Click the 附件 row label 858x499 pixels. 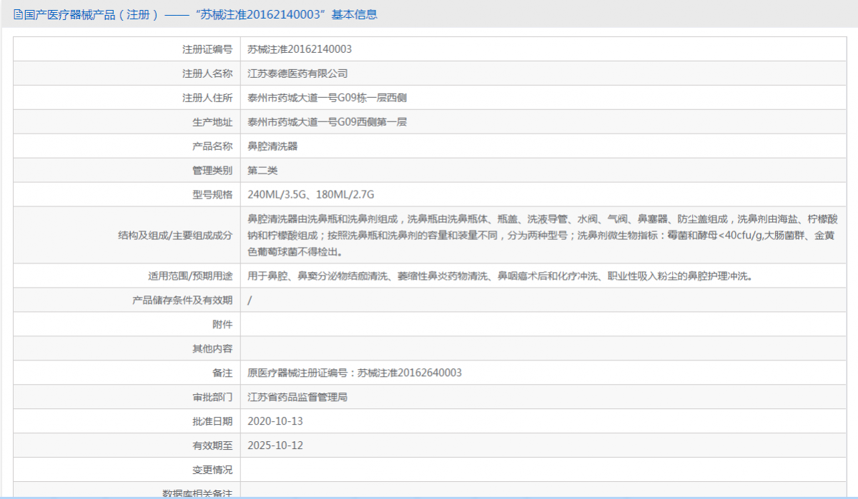click(222, 324)
